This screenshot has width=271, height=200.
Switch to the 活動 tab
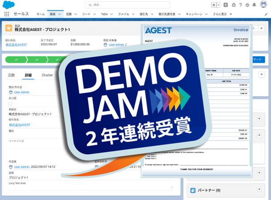[12, 75]
